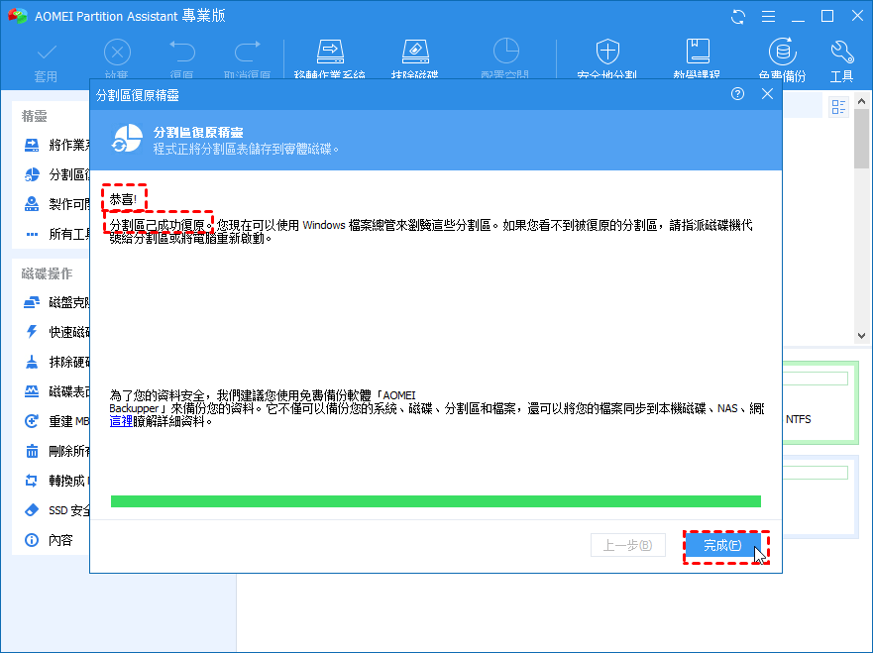Screen dimensions: 873x653
Task: Open the hamburger menu in title bar
Action: tap(768, 16)
